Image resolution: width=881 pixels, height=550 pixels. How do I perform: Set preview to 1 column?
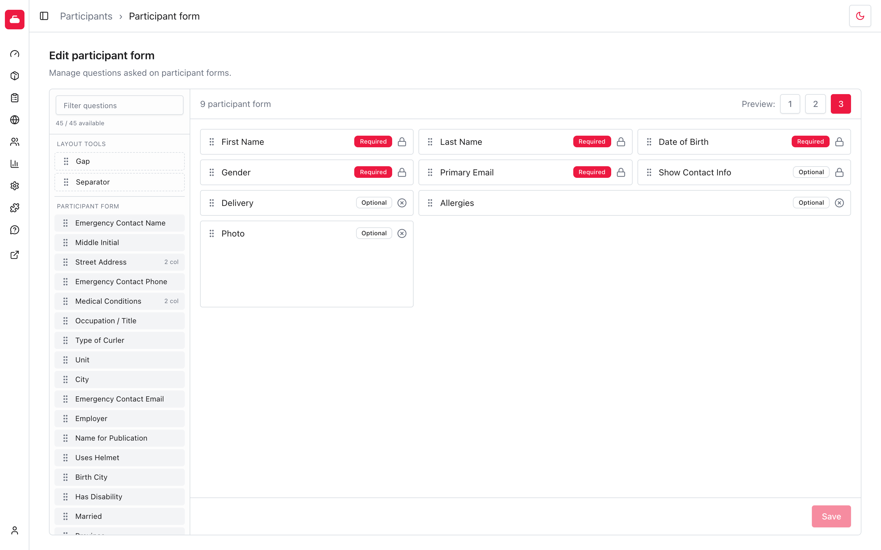(x=790, y=104)
